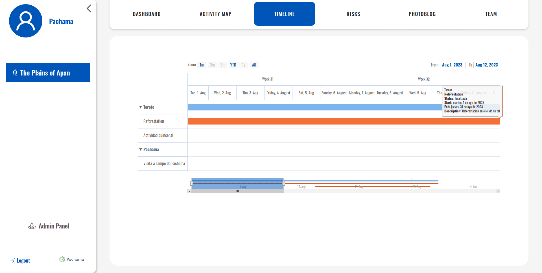
Task: Set zoom range to 6m
Action: [223, 65]
